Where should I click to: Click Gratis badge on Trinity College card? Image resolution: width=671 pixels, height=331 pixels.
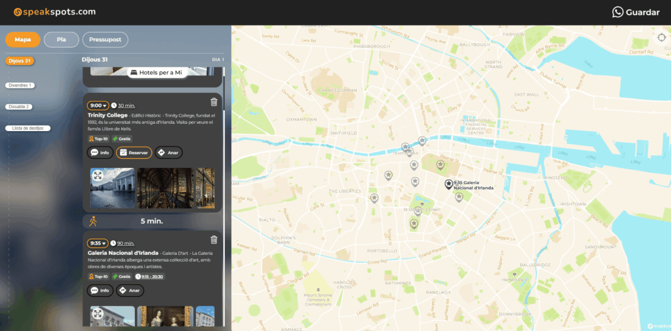(122, 139)
